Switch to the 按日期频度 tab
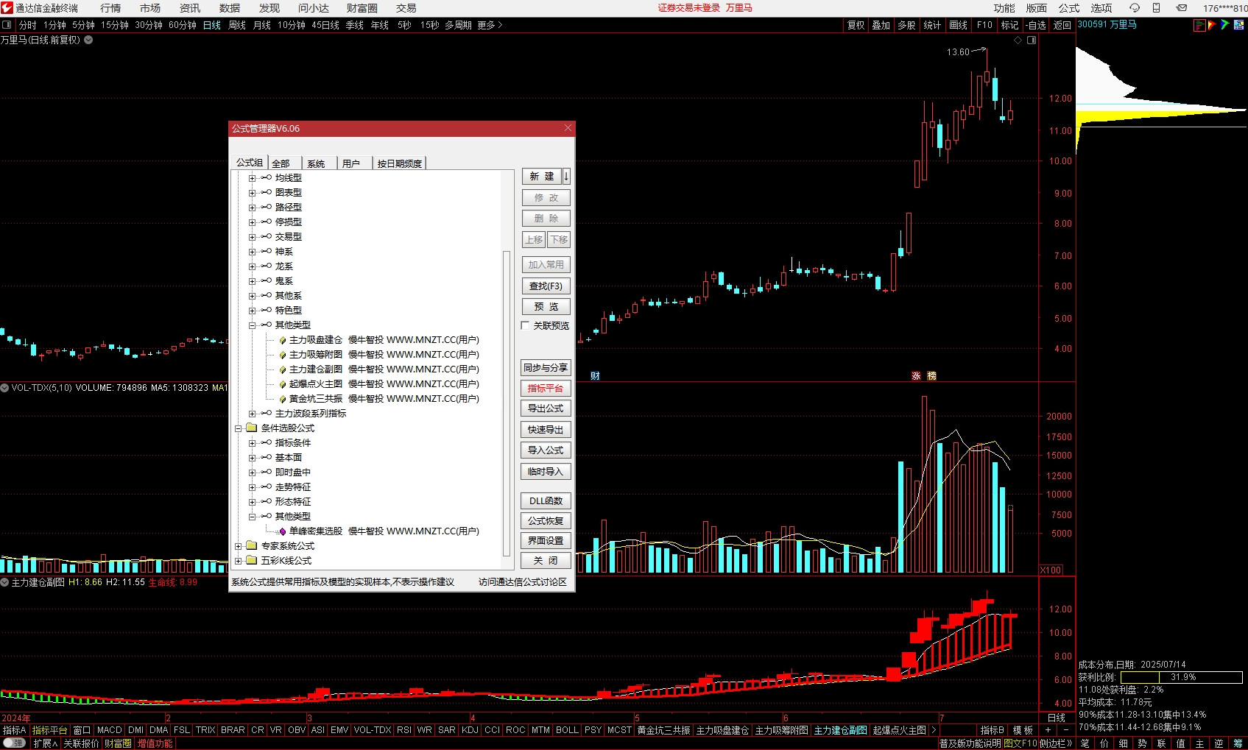Screen dimensions: 1248x750 (x=400, y=163)
